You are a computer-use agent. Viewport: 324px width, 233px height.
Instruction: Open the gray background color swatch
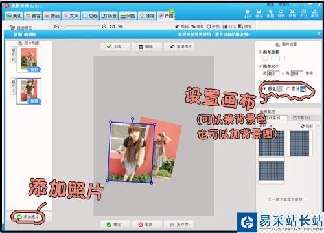coord(279,89)
